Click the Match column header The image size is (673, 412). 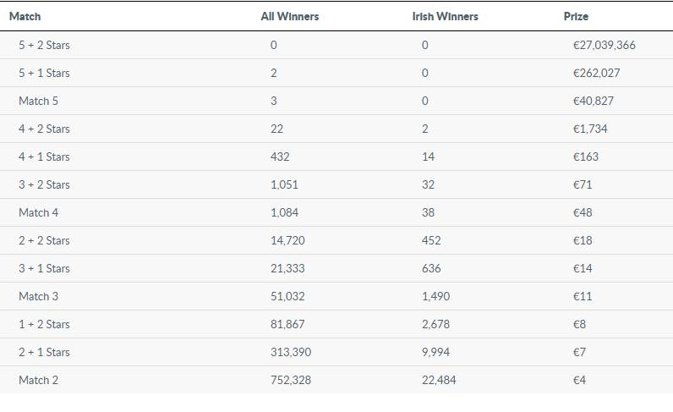point(25,16)
